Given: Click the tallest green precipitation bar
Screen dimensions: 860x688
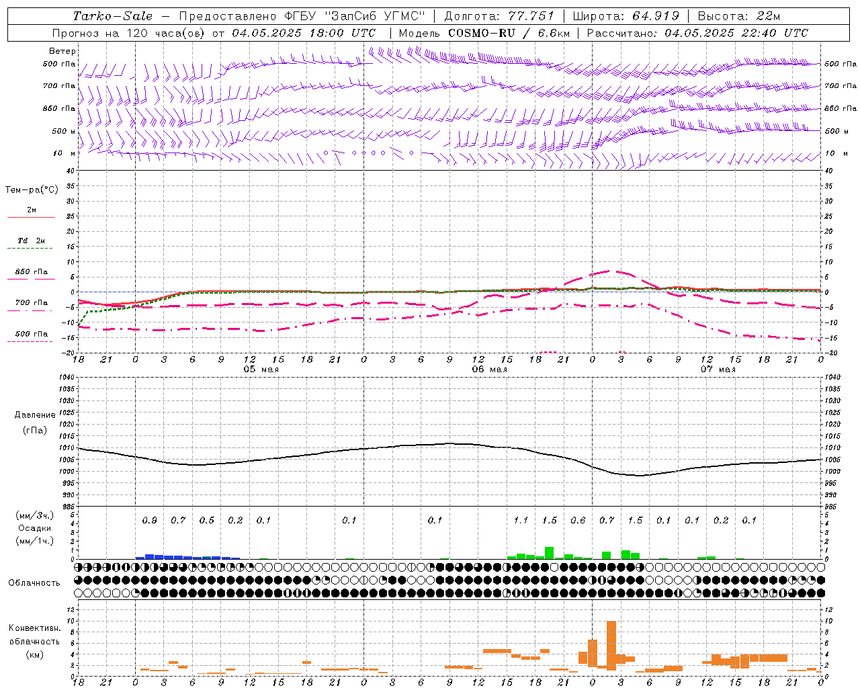Looking at the screenshot, I should tap(549, 553).
